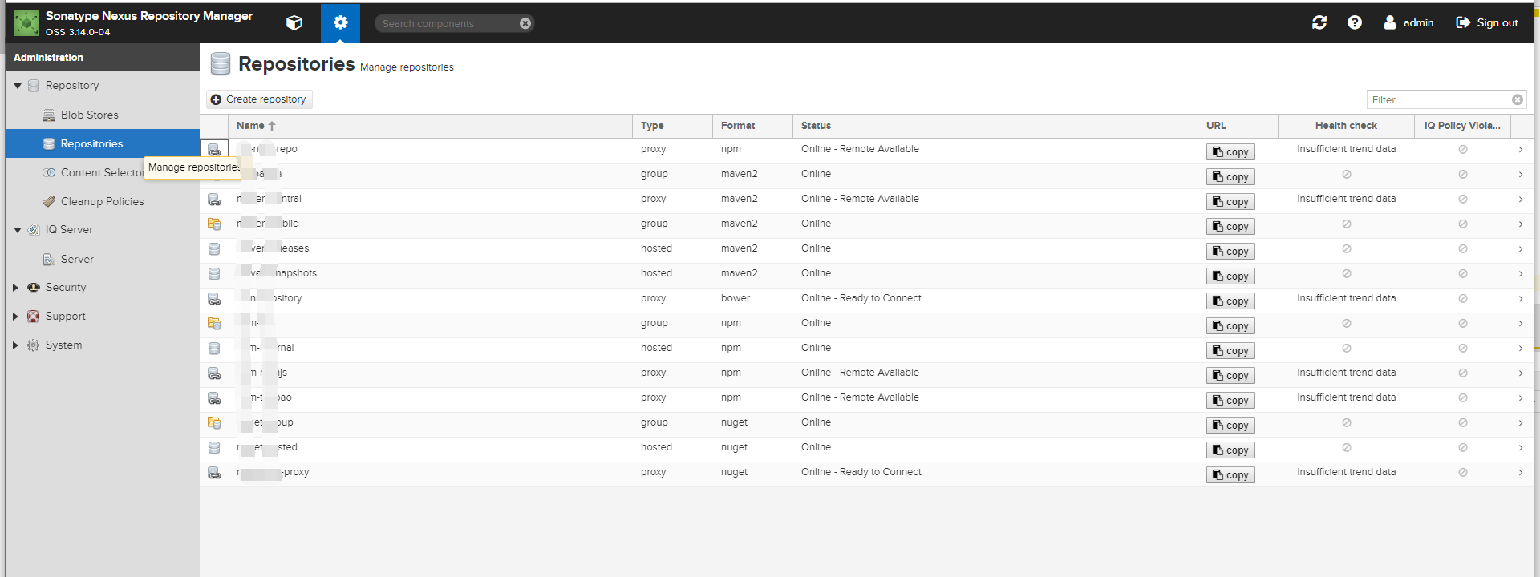Copy the URL of the maven2 proxy repository
The height and width of the screenshot is (577, 1540).
click(x=1230, y=202)
